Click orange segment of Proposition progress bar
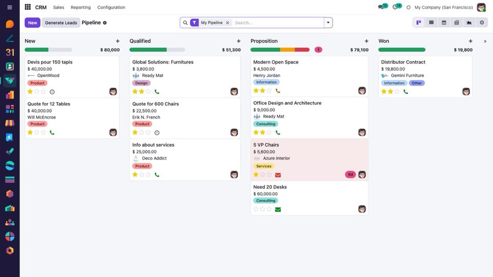This screenshot has width=493, height=277. click(287, 50)
